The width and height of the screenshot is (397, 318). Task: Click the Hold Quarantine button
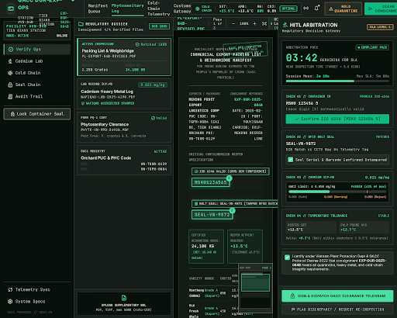[343, 9]
